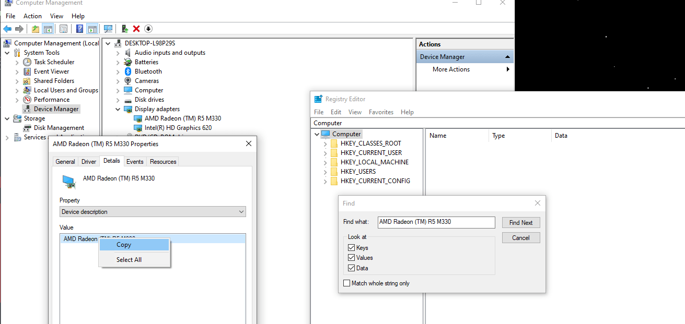Click the Registry Editor address bar
The image size is (685, 324).
[497, 123]
